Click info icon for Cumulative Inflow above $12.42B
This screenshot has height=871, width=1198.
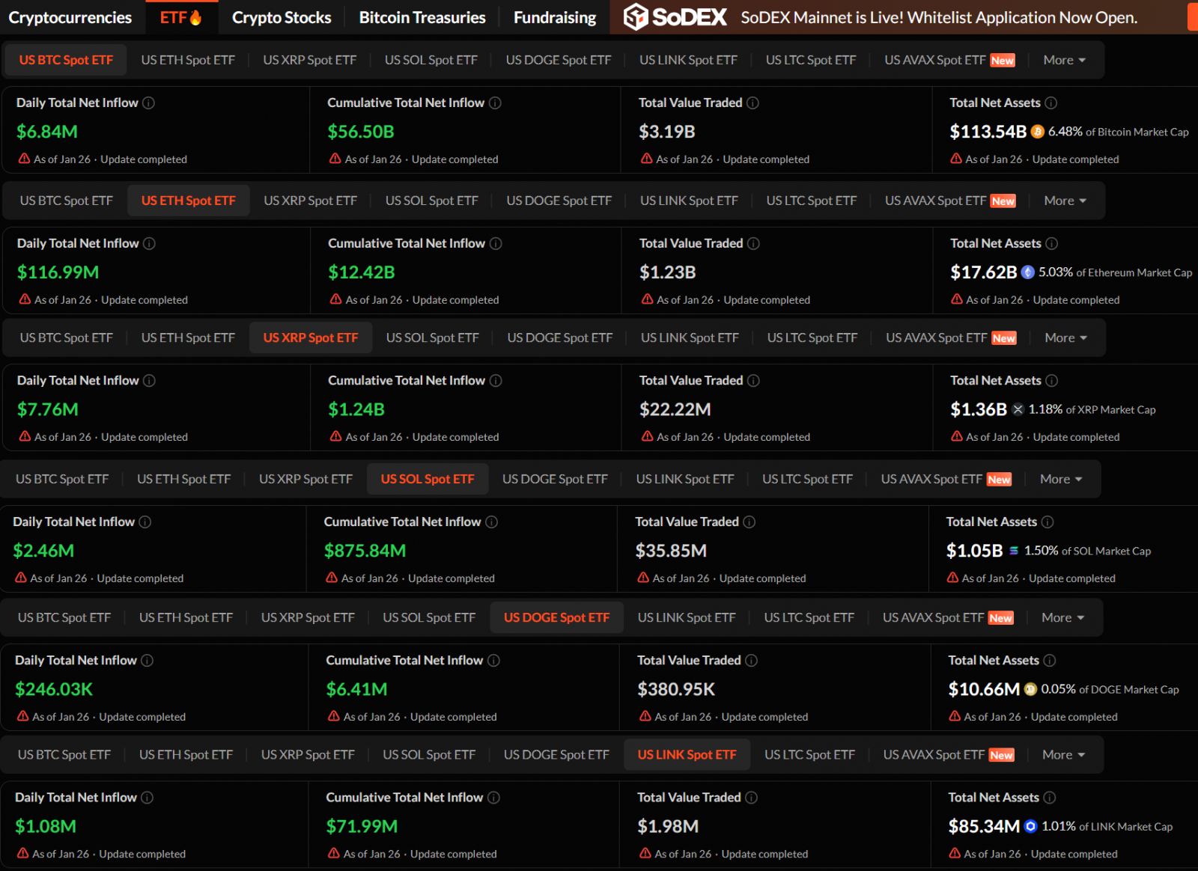[x=496, y=243]
